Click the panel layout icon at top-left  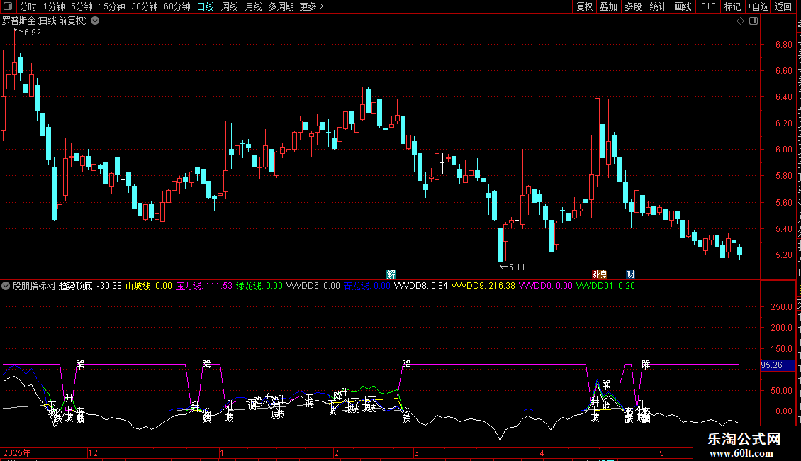coord(8,6)
